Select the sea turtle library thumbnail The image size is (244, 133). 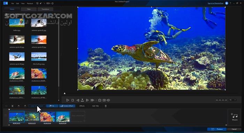pos(17,74)
